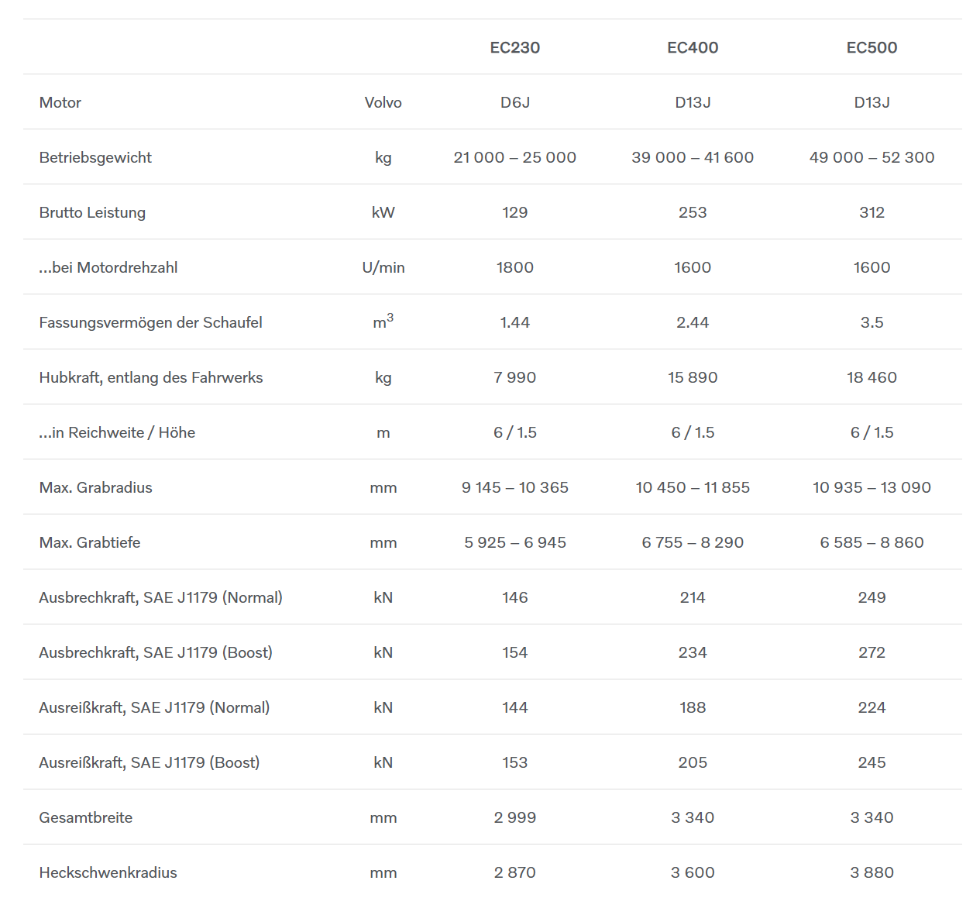The image size is (973, 915).
Task: Click Ausbrechkraft, SAE J1179 (Normal) label
Action: click(160, 597)
